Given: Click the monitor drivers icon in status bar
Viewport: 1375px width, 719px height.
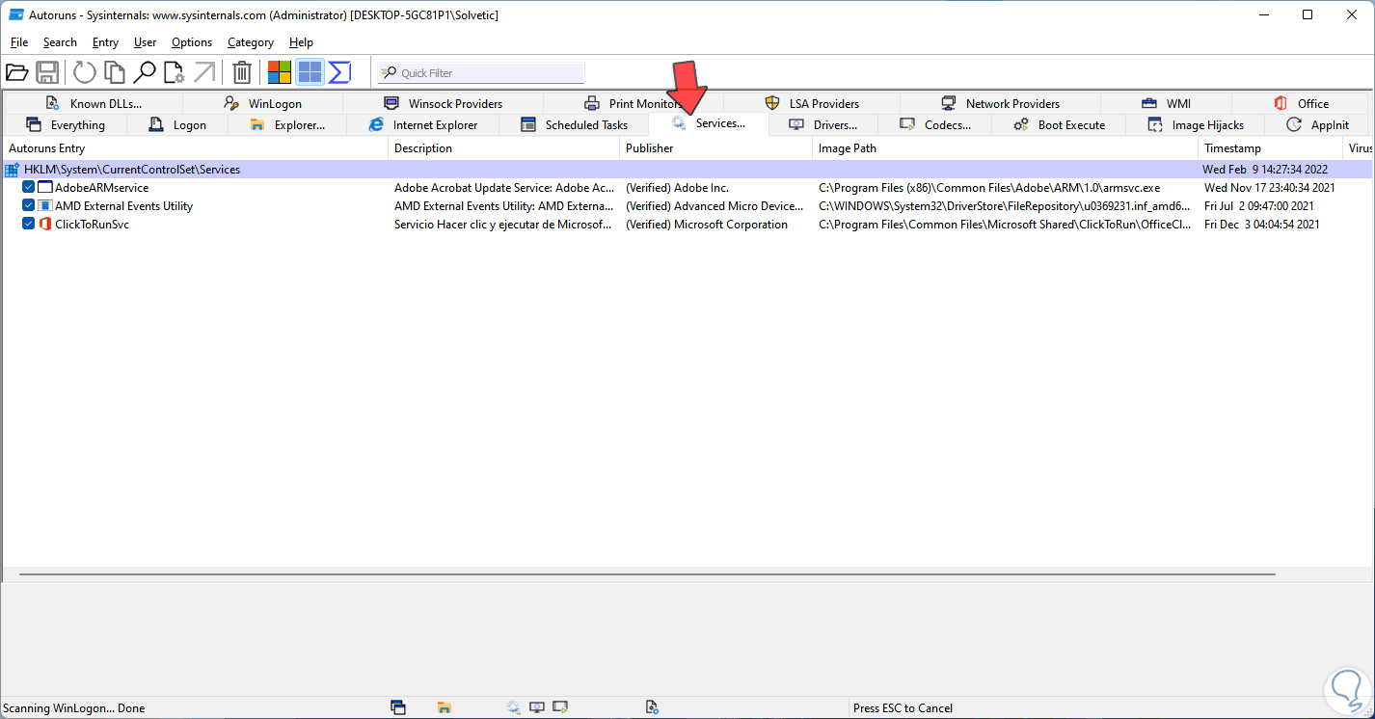Looking at the screenshot, I should point(538,707).
